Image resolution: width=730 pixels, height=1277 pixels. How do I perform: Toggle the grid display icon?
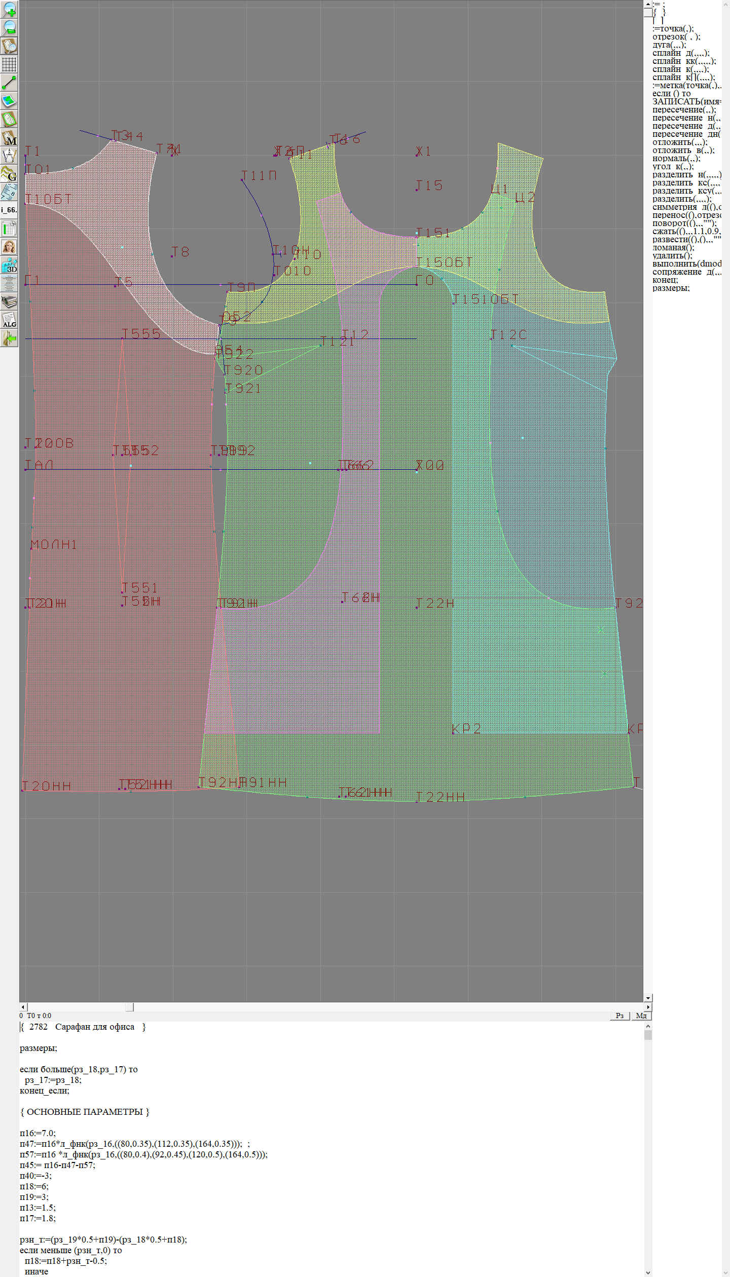tap(9, 64)
